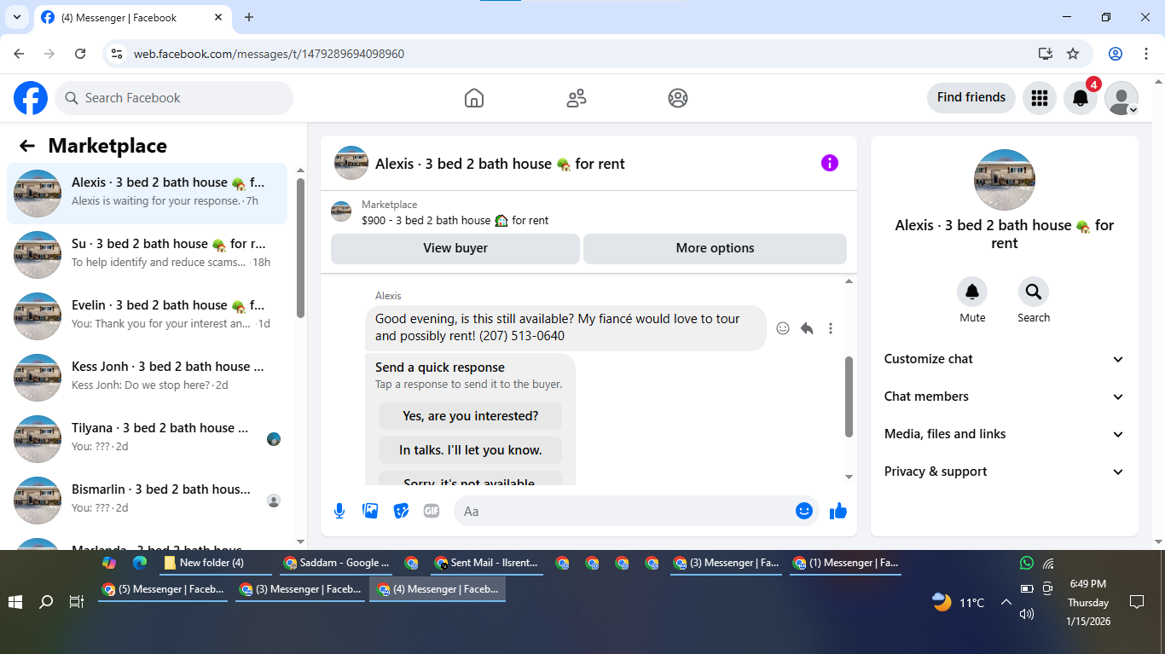The width and height of the screenshot is (1165, 654).
Task: Open the '(5) Messenger' taskbar window
Action: [163, 589]
